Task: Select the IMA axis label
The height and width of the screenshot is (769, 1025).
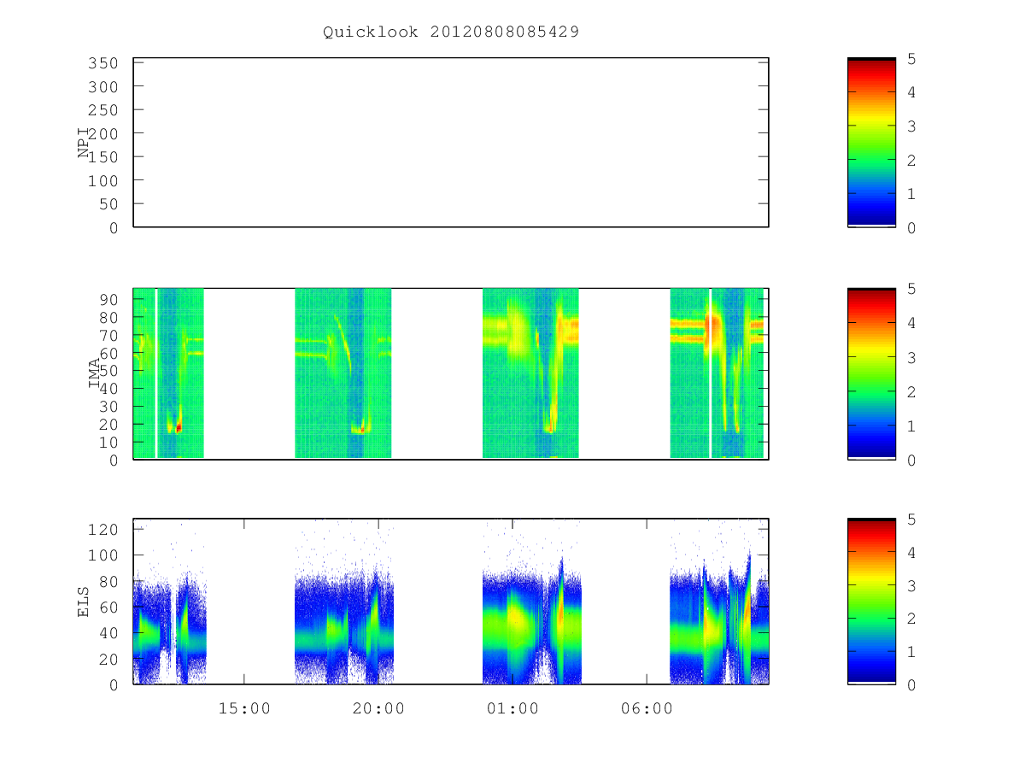Action: click(94, 373)
